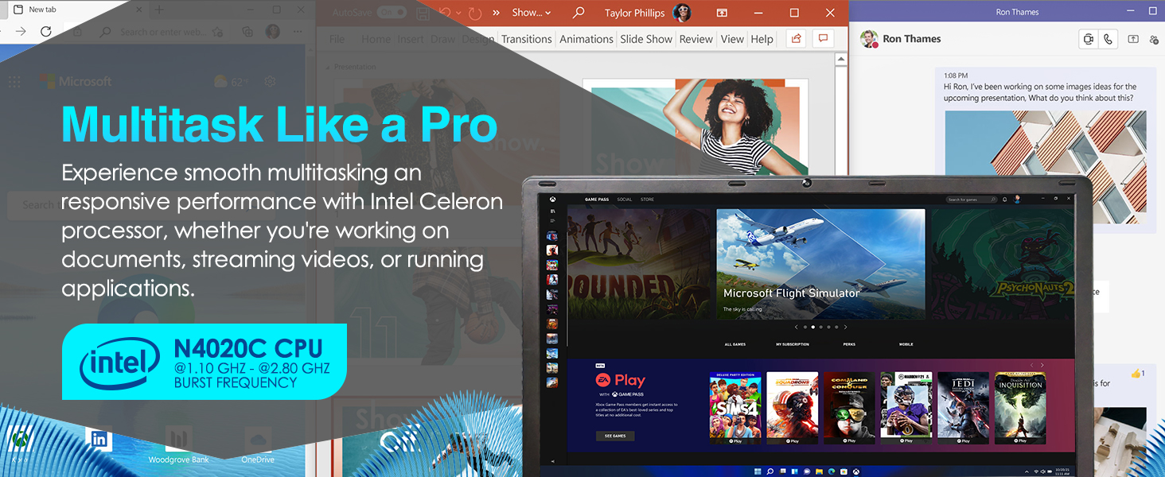Open the PERKS link in Xbox app
1165x477 pixels.
pos(849,344)
